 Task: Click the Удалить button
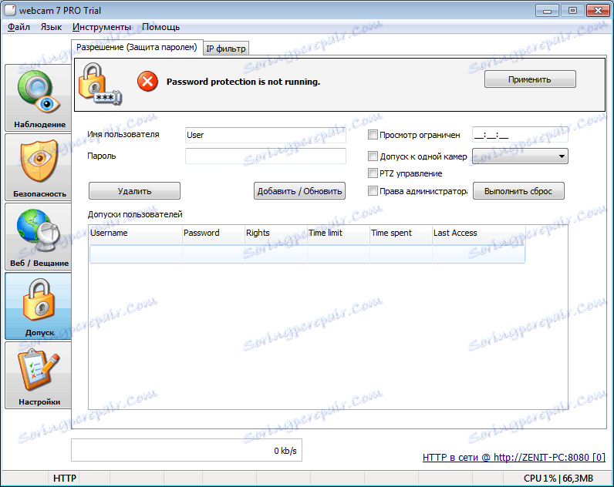(134, 191)
